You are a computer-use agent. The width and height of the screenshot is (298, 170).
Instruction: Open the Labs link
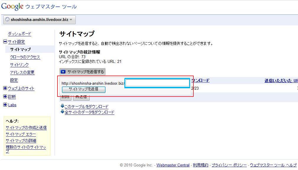point(12,105)
